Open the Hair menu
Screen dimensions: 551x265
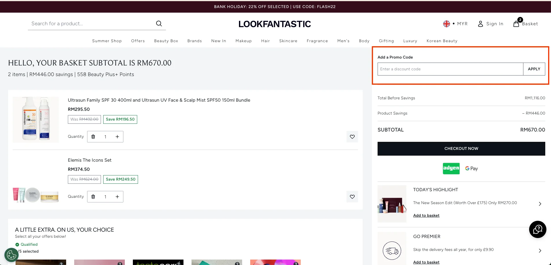[265, 41]
